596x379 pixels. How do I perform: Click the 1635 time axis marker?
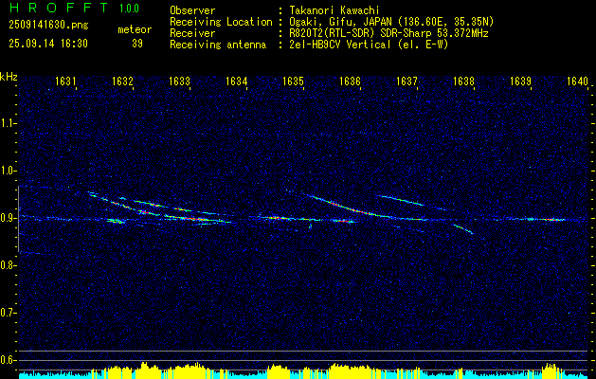coord(293,81)
